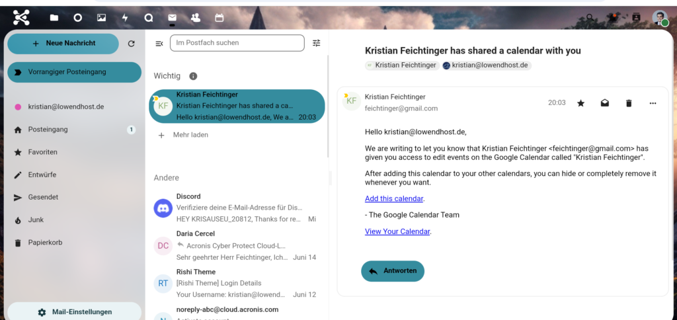The image size is (677, 320).
Task: Click the Posteingang unread counter badge
Action: click(x=132, y=130)
